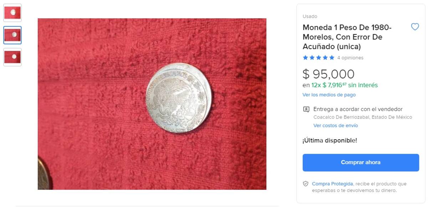The image size is (428, 207).
Task: Click the Compra Protegida shield icon
Action: tap(306, 184)
